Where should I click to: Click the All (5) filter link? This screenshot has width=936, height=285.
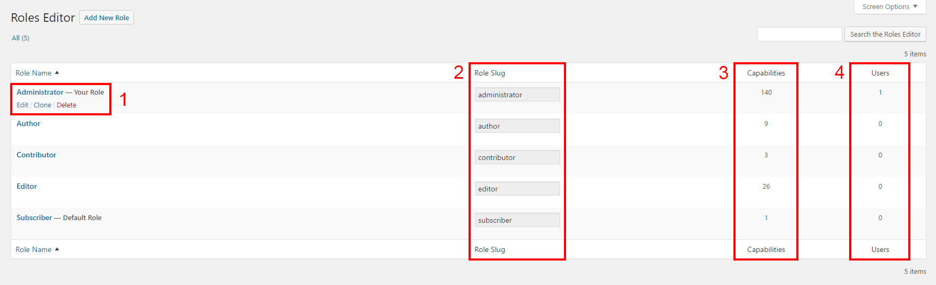click(21, 38)
